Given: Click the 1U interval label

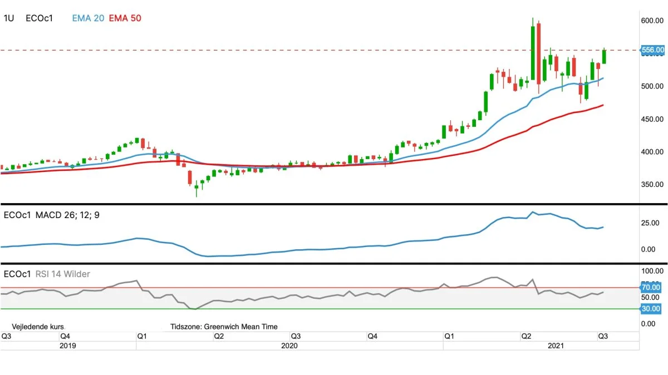Looking at the screenshot, I should click(x=9, y=18).
